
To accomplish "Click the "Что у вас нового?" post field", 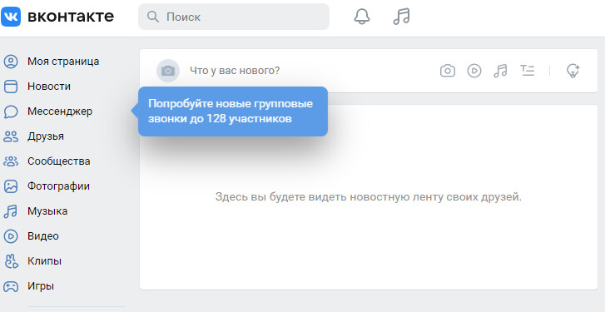I will (235, 71).
